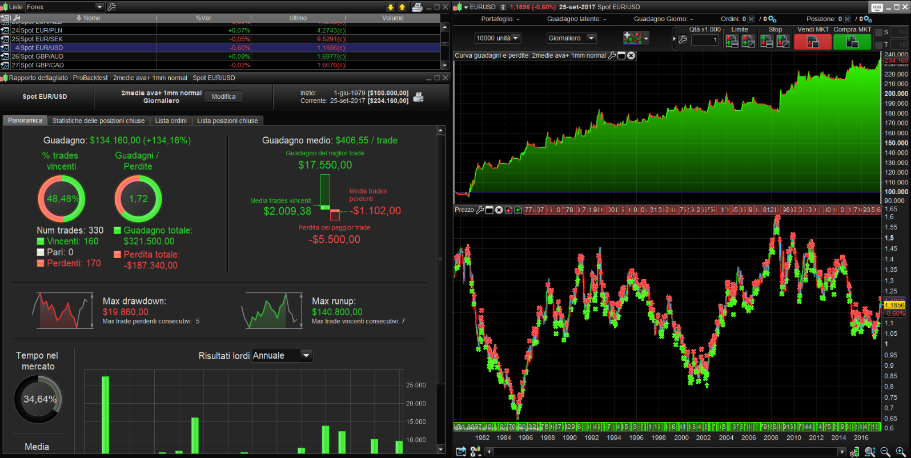The height and width of the screenshot is (458, 911).
Task: Sort the list by Volume column
Action: (393, 18)
